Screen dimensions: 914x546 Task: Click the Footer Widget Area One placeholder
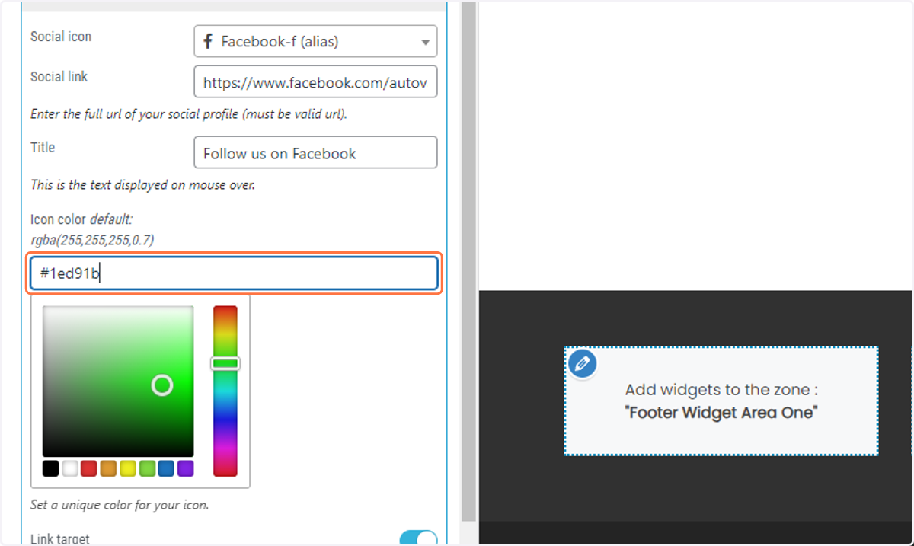(721, 401)
